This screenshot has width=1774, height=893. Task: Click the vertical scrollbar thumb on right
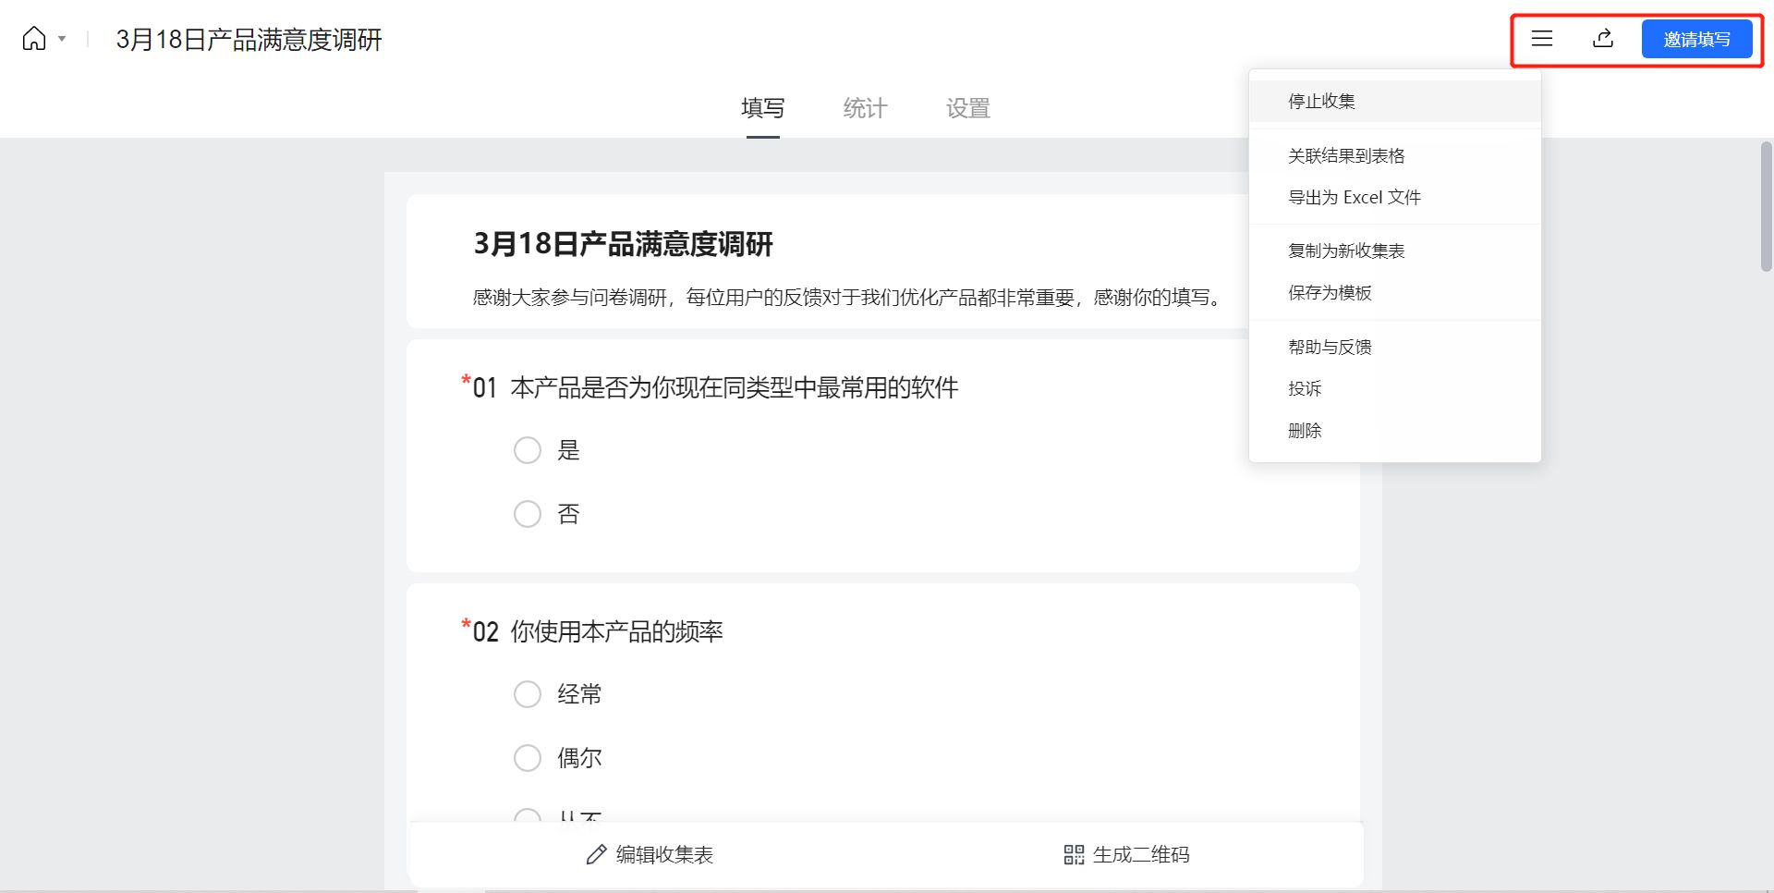coord(1767,206)
